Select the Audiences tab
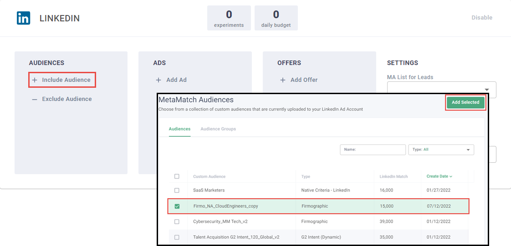This screenshot has height=246, width=511. click(179, 129)
